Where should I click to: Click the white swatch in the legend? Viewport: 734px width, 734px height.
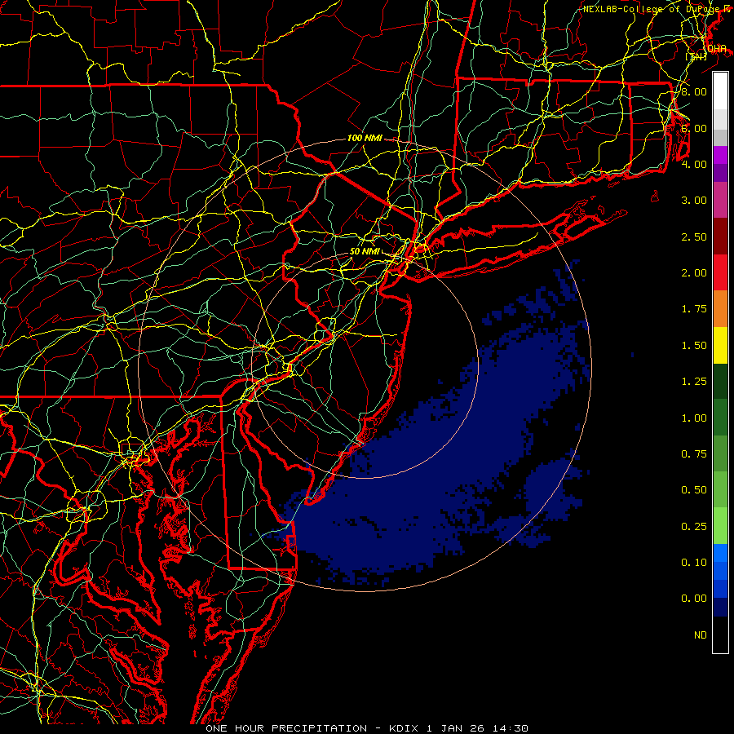(x=720, y=91)
